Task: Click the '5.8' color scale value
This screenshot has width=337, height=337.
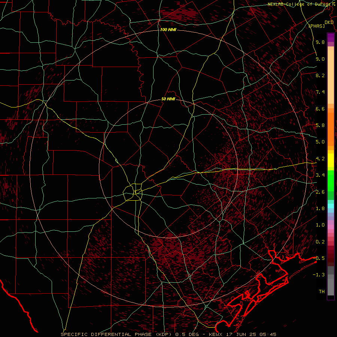Action: pyautogui.click(x=320, y=125)
